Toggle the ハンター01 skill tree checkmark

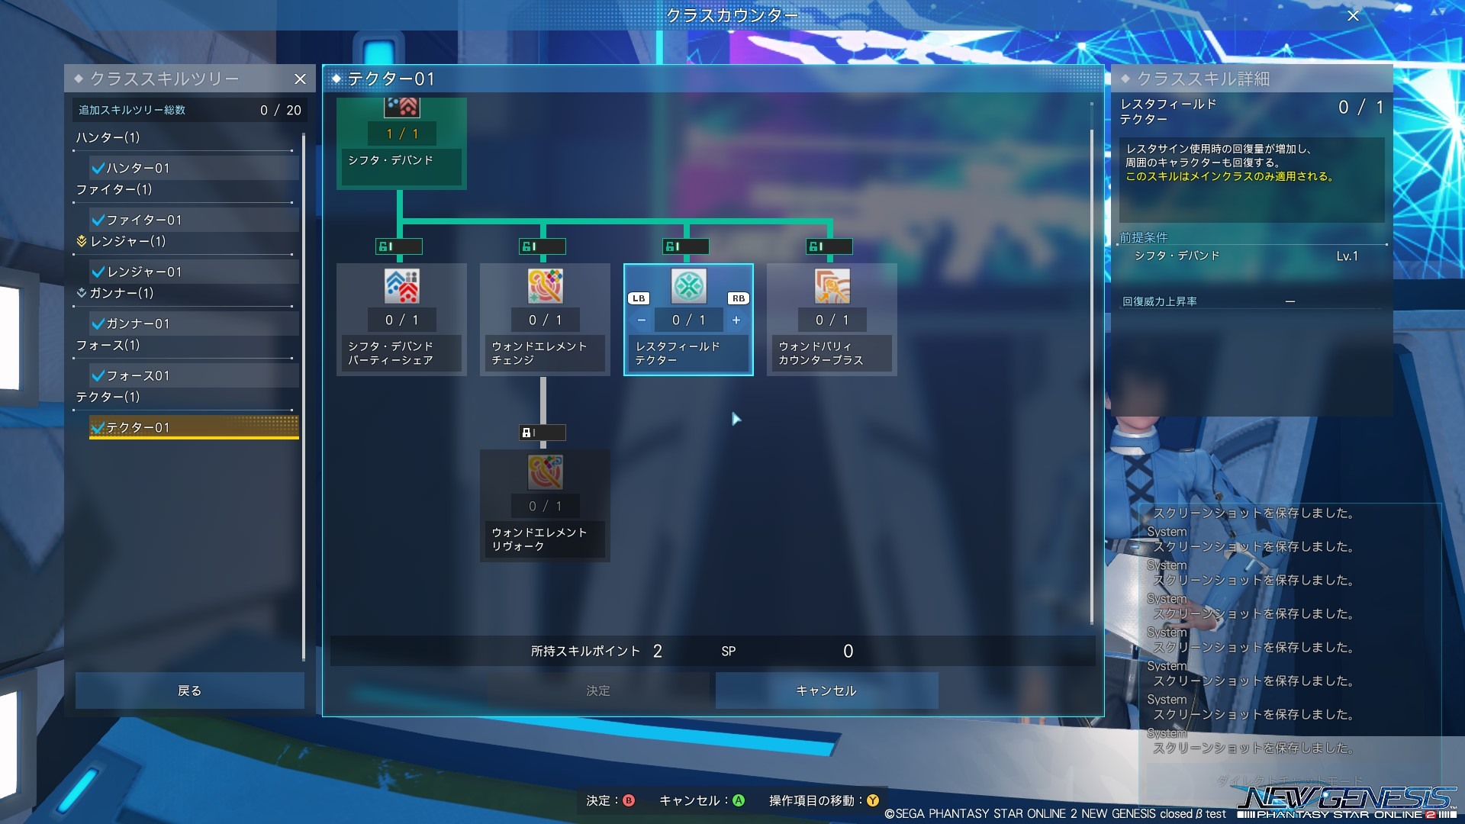coord(98,168)
